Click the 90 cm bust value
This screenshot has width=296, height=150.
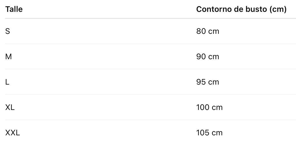point(208,57)
